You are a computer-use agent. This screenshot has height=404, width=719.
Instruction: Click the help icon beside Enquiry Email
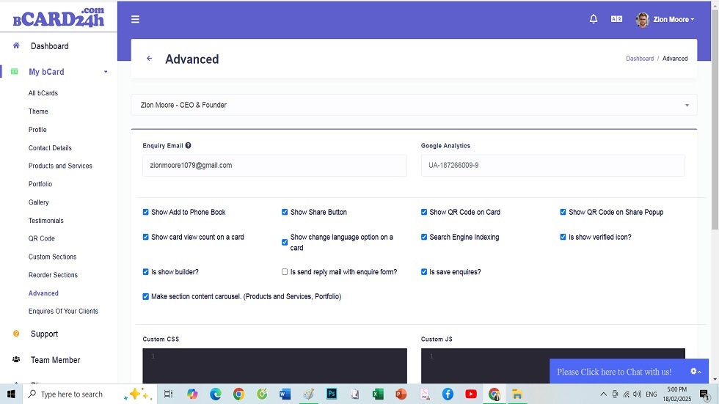pos(189,146)
